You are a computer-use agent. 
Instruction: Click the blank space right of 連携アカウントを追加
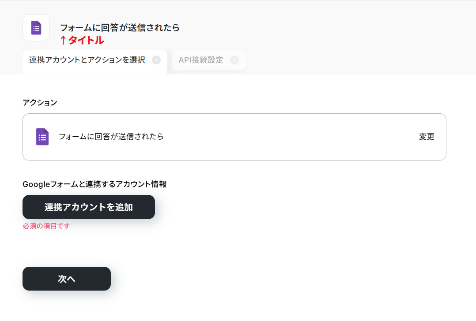pyautogui.click(x=304, y=207)
